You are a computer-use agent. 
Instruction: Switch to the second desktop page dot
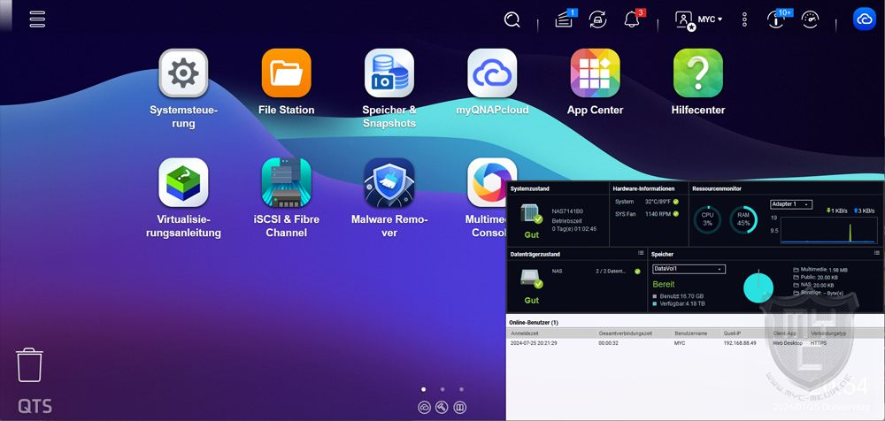(x=442, y=389)
